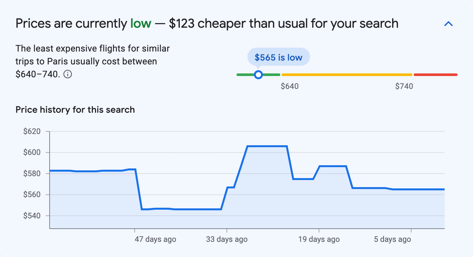Click the "19 days ago" axis label
The width and height of the screenshot is (473, 257).
(319, 239)
